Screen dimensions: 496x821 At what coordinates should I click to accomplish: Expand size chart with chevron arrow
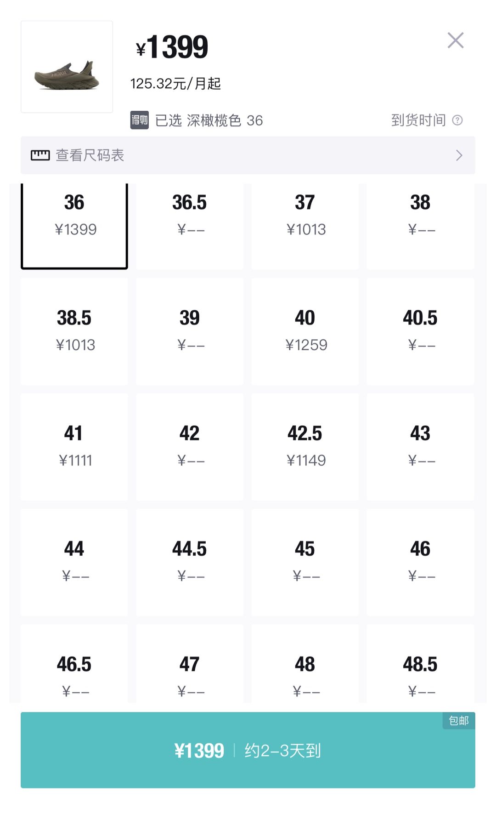(x=459, y=155)
